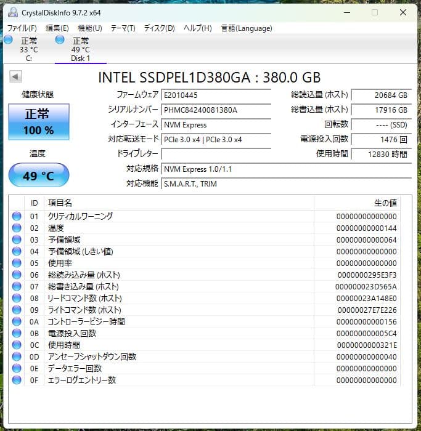This screenshot has height=431, width=421.
Task: Click the transfer mode field PCIe 3.0 x4
Action: point(216,140)
